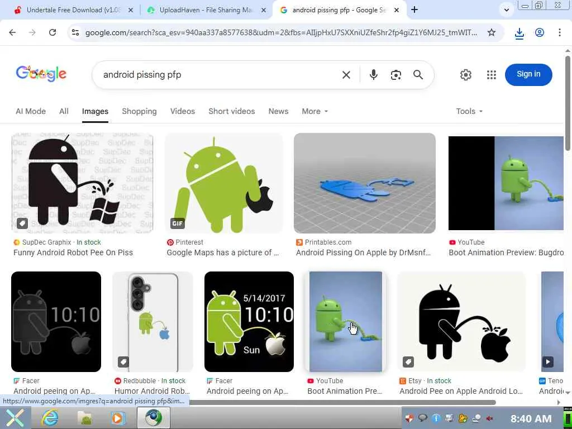This screenshot has height=429, width=572.
Task: Close the UploadHaven tab
Action: (x=264, y=10)
